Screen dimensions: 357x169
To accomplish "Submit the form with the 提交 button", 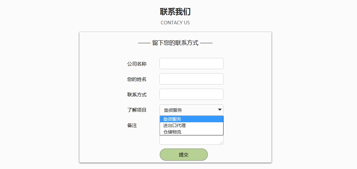I will (x=183, y=155).
